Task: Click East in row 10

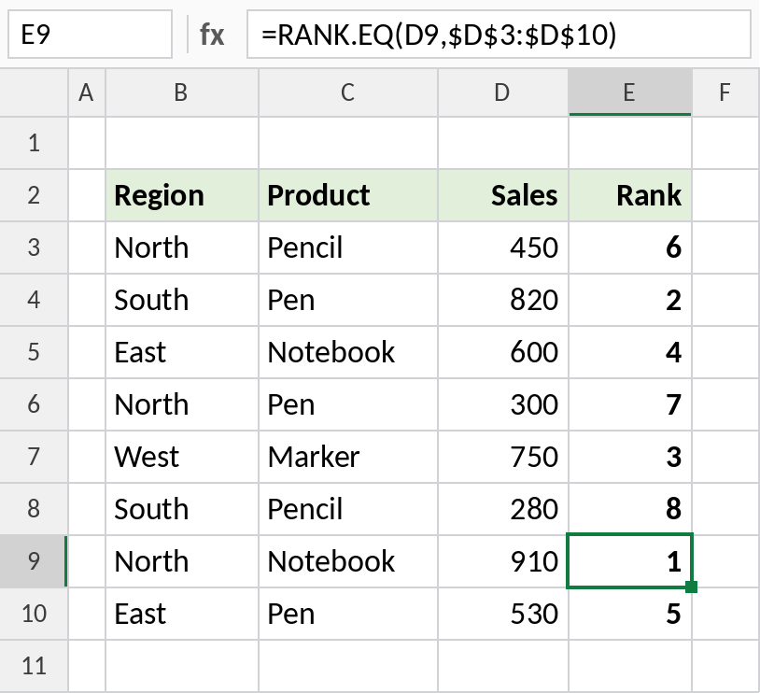Action: (182, 614)
